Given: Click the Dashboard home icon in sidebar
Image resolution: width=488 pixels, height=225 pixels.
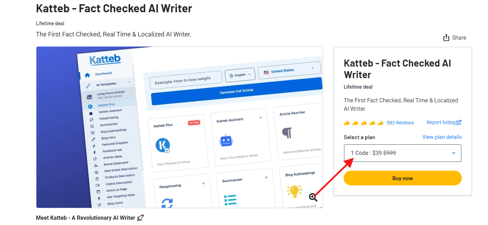Looking at the screenshot, I should pos(87,75).
